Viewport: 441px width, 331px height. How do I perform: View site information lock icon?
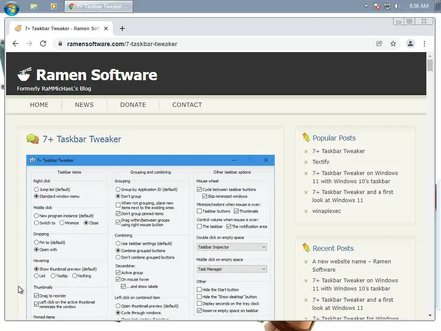pos(60,44)
